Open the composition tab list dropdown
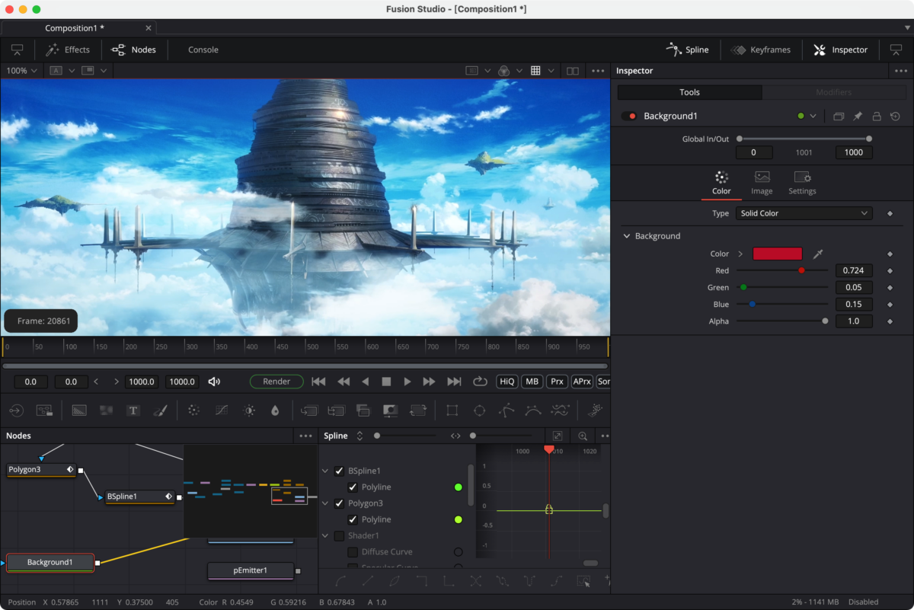 pyautogui.click(x=906, y=28)
